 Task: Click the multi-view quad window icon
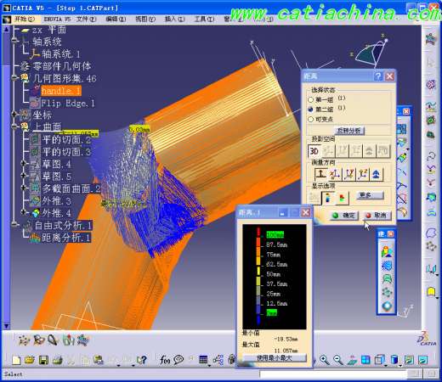[x=365, y=360]
